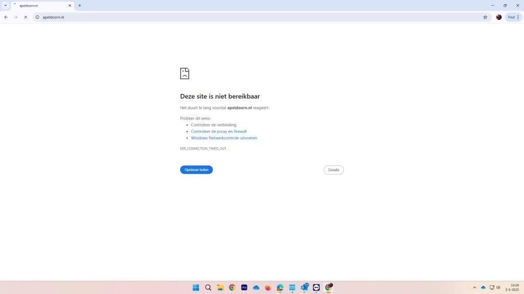The width and height of the screenshot is (524, 294).
Task: Open OneDrive cloud icon in system tray
Action: tap(483, 287)
